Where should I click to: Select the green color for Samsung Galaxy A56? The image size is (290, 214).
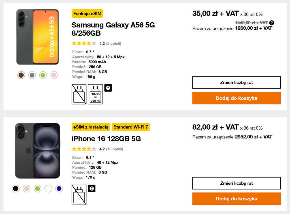coord(43,75)
